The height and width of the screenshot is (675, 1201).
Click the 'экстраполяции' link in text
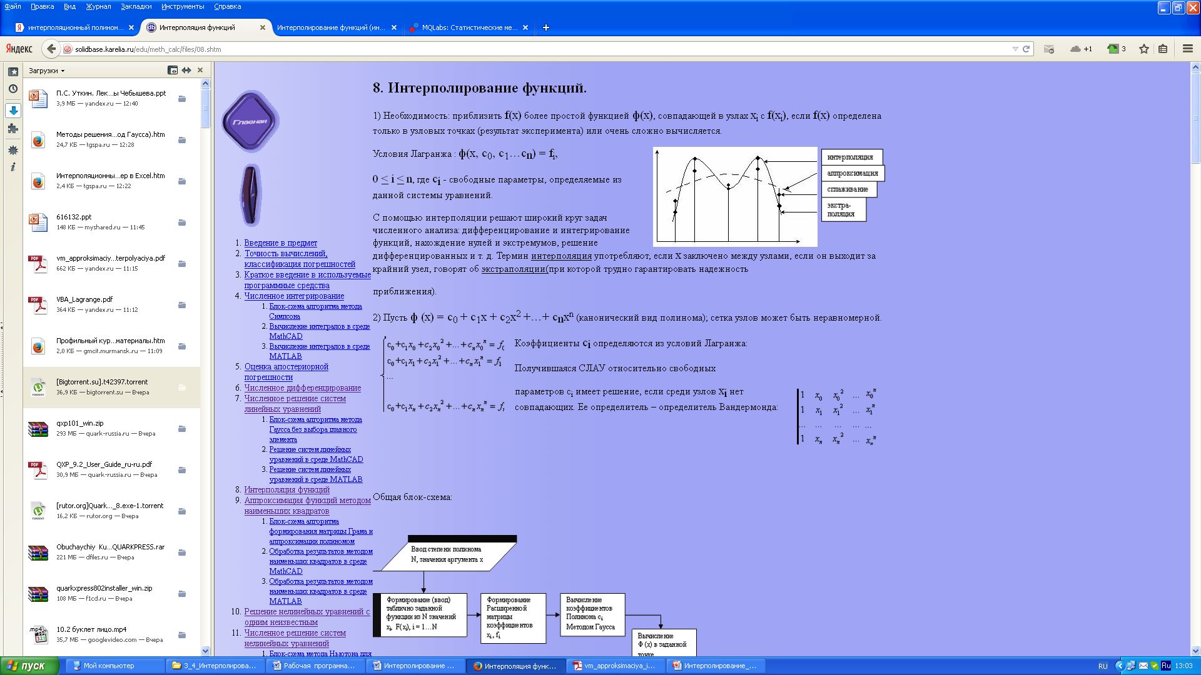(x=514, y=269)
